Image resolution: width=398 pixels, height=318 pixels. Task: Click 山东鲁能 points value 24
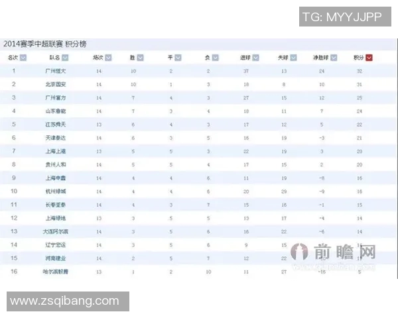click(360, 111)
